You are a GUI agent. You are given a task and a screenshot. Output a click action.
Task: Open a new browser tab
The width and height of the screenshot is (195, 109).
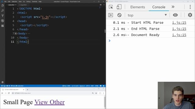27,90
